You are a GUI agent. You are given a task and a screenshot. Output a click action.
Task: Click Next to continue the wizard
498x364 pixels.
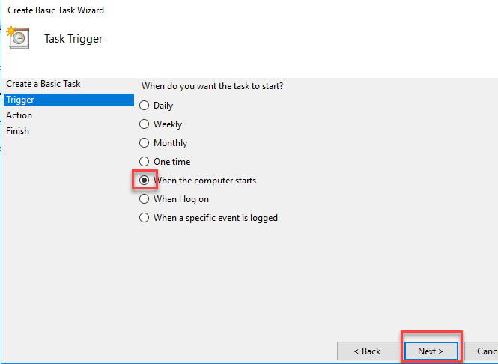pos(431,351)
